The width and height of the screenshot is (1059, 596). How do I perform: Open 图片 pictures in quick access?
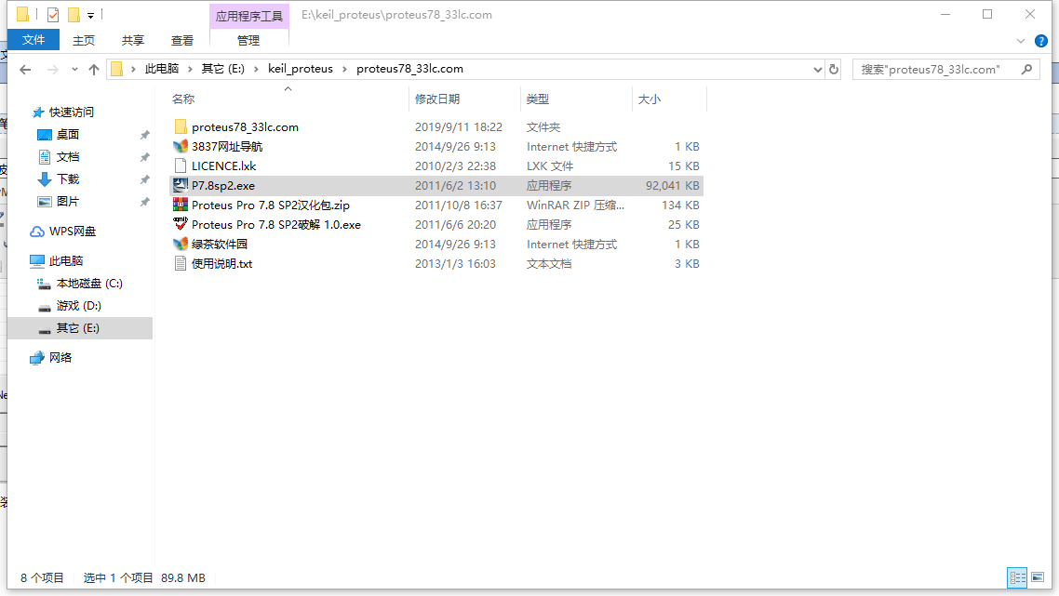(68, 201)
